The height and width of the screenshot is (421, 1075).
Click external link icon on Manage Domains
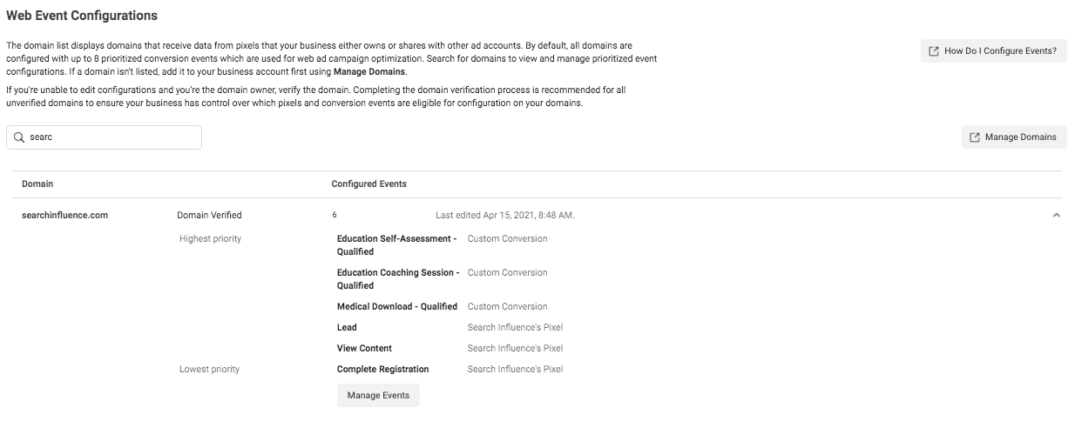[x=975, y=137]
